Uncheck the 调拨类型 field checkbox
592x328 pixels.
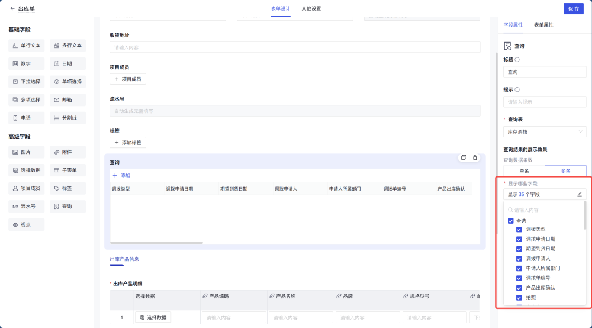(519, 229)
